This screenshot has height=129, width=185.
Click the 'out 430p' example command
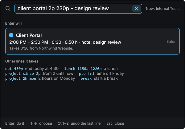14,69
